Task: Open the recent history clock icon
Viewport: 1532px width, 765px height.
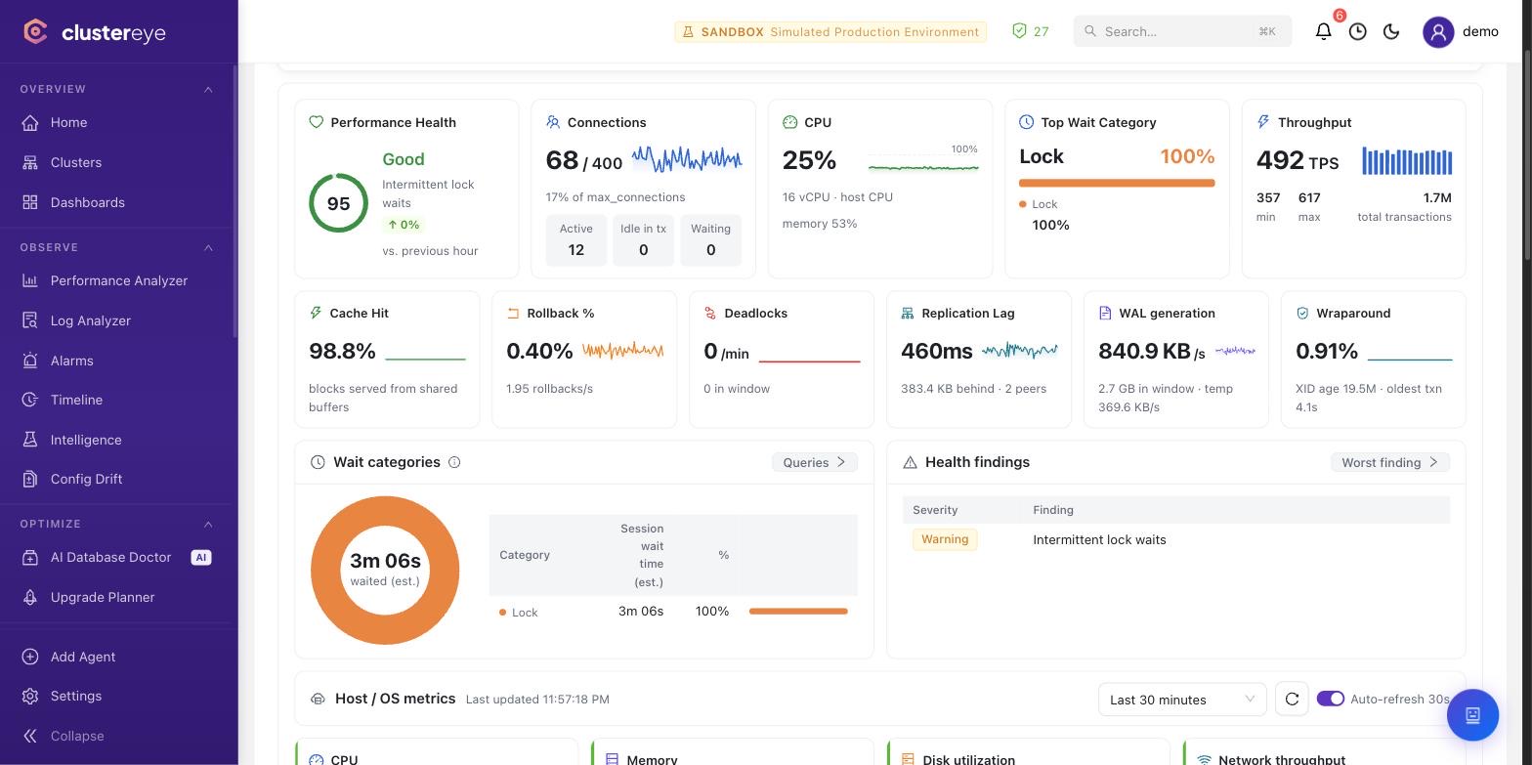Action: 1358,31
